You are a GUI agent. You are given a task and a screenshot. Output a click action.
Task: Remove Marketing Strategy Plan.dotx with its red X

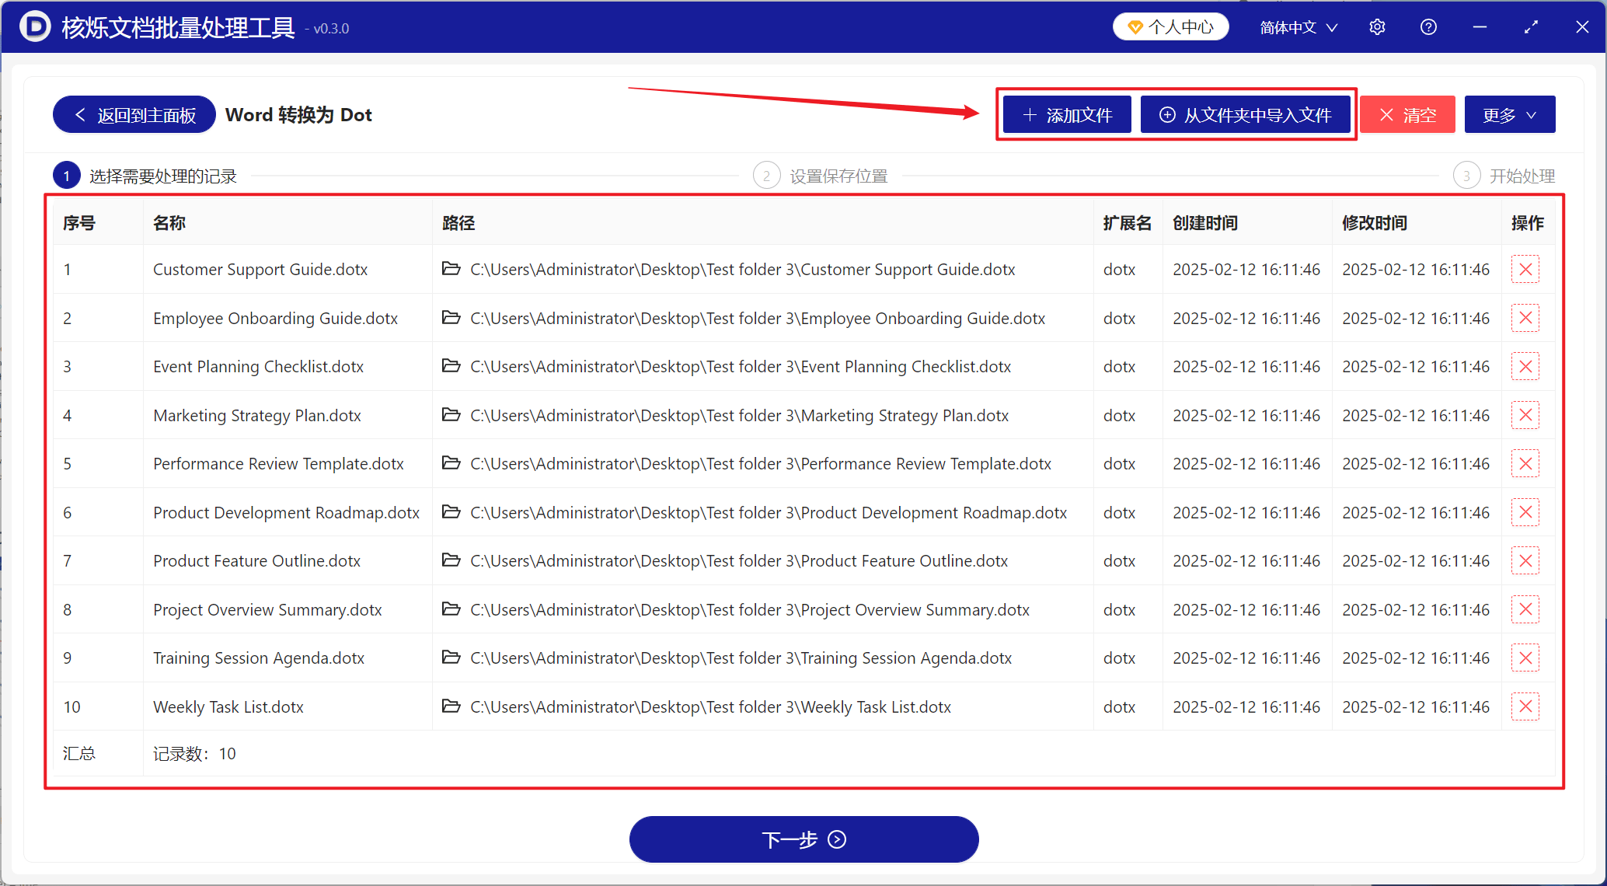click(1525, 415)
